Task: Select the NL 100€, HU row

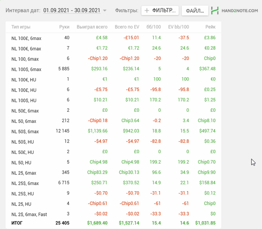Action: point(113,79)
